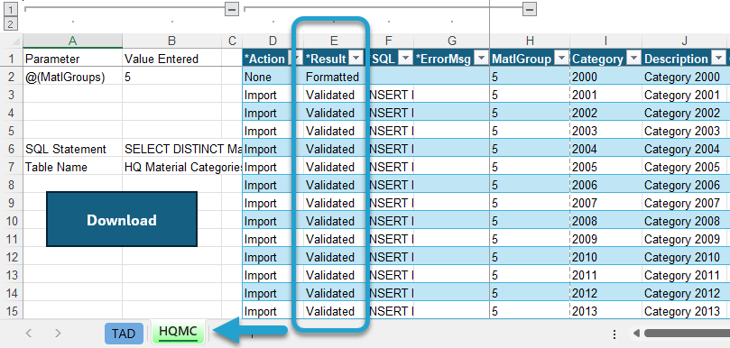Switch to the TAD sheet tab
Image resolution: width=730 pixels, height=348 pixels.
pyautogui.click(x=124, y=333)
